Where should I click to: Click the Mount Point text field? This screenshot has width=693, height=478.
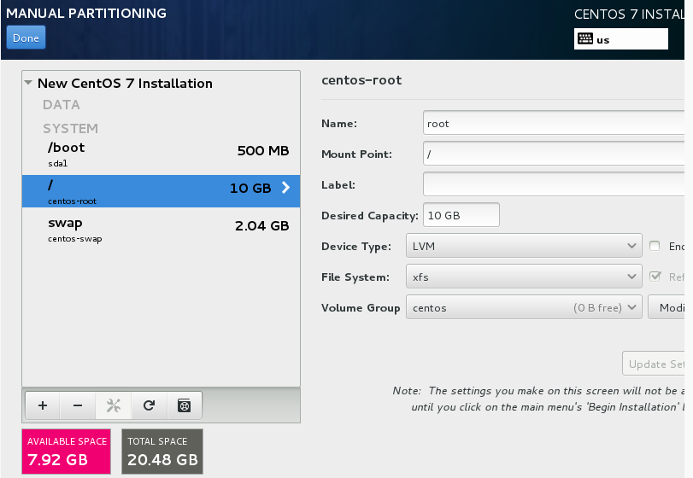555,154
